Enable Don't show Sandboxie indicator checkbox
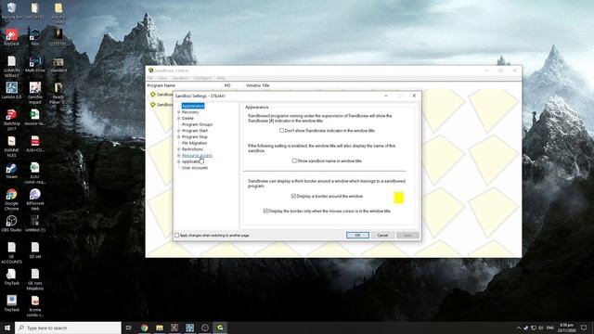The width and height of the screenshot is (594, 334). point(281,130)
